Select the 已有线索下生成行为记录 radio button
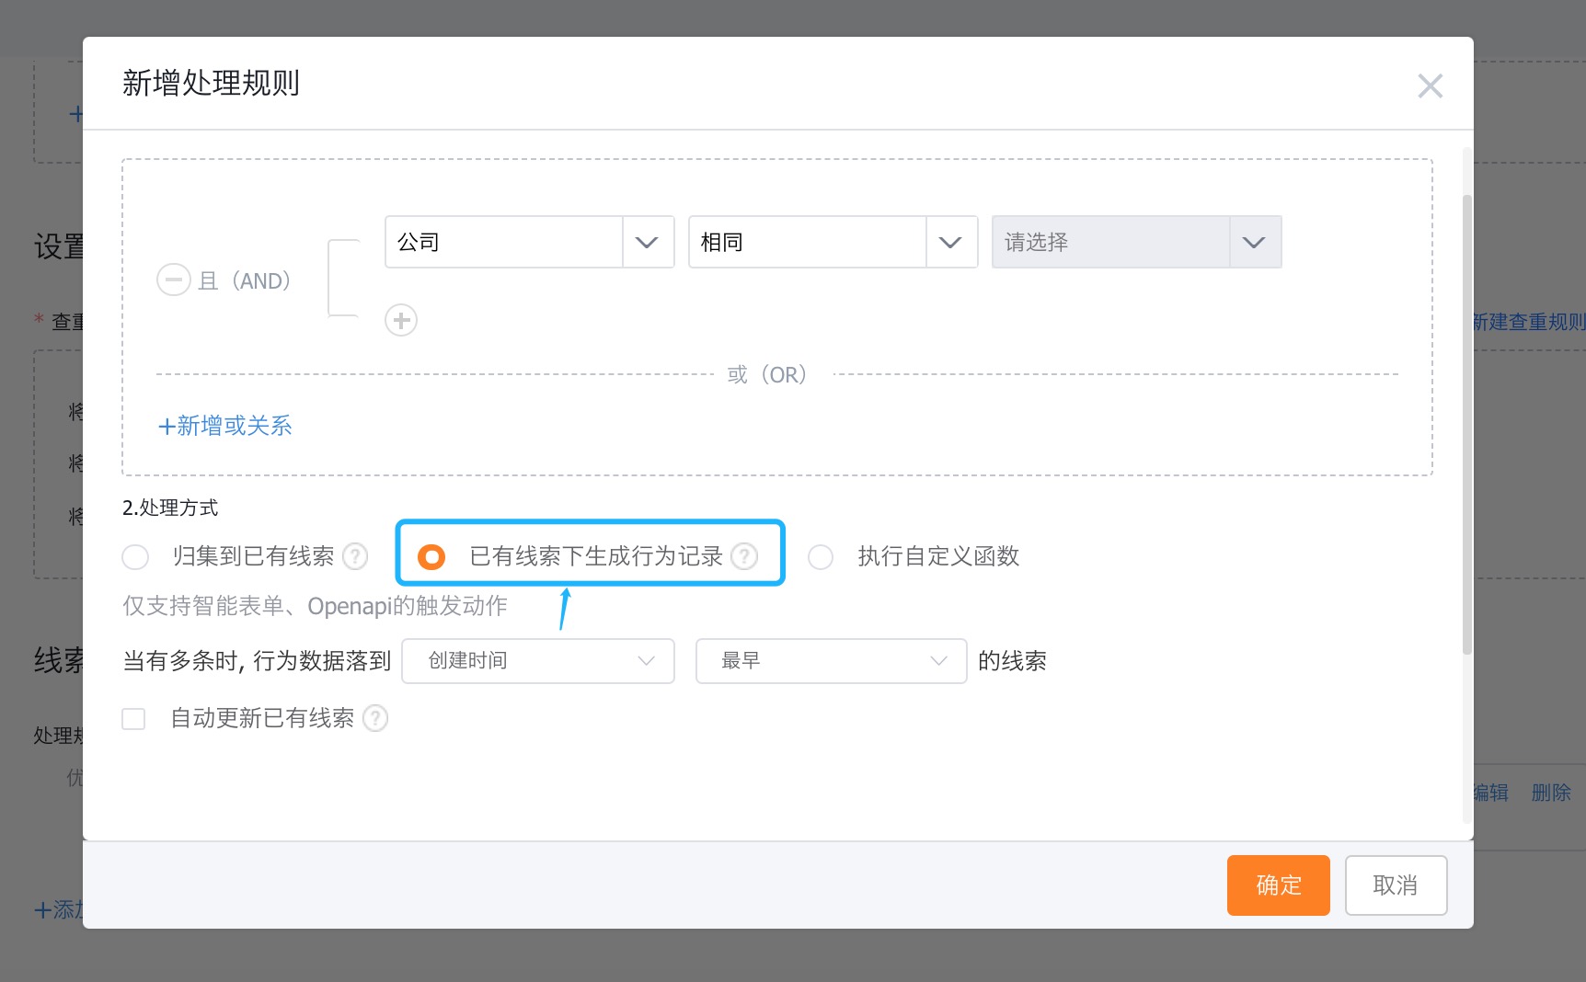 coord(431,557)
